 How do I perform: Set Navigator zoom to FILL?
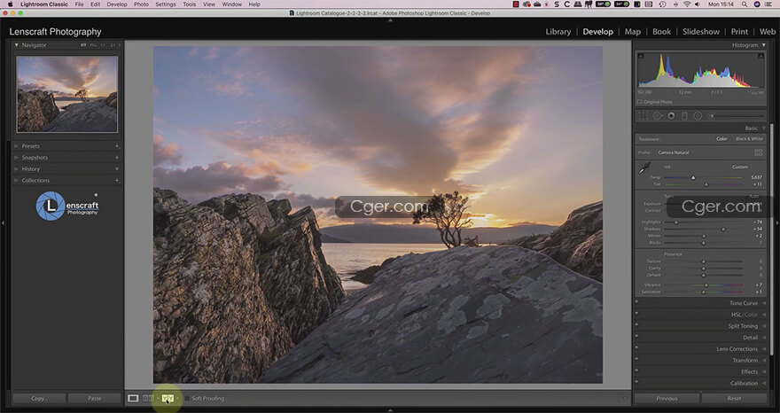(x=93, y=45)
